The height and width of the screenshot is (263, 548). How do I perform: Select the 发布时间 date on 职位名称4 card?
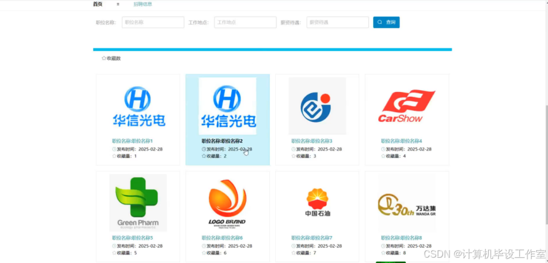click(x=420, y=149)
